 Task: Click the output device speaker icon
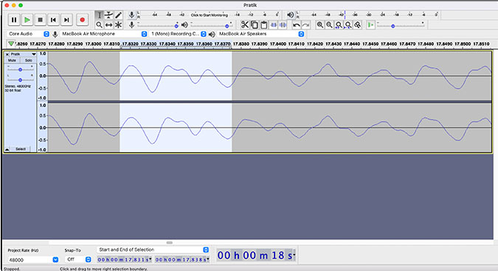(212, 34)
